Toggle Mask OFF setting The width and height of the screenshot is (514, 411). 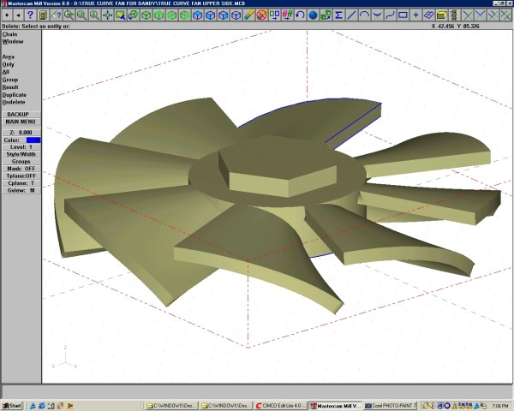coord(21,169)
